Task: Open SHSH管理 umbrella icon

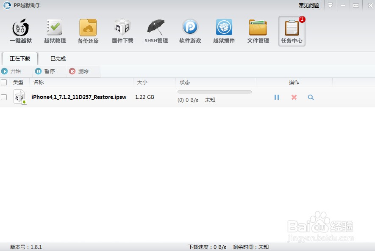Action: [x=156, y=31]
